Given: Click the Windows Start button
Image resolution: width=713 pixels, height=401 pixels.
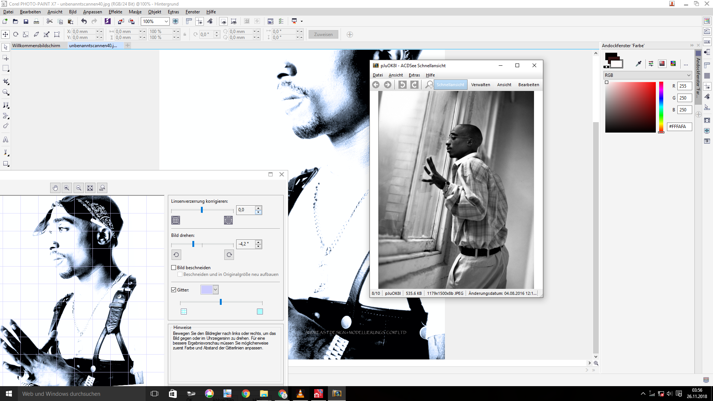Looking at the screenshot, I should pos(9,394).
